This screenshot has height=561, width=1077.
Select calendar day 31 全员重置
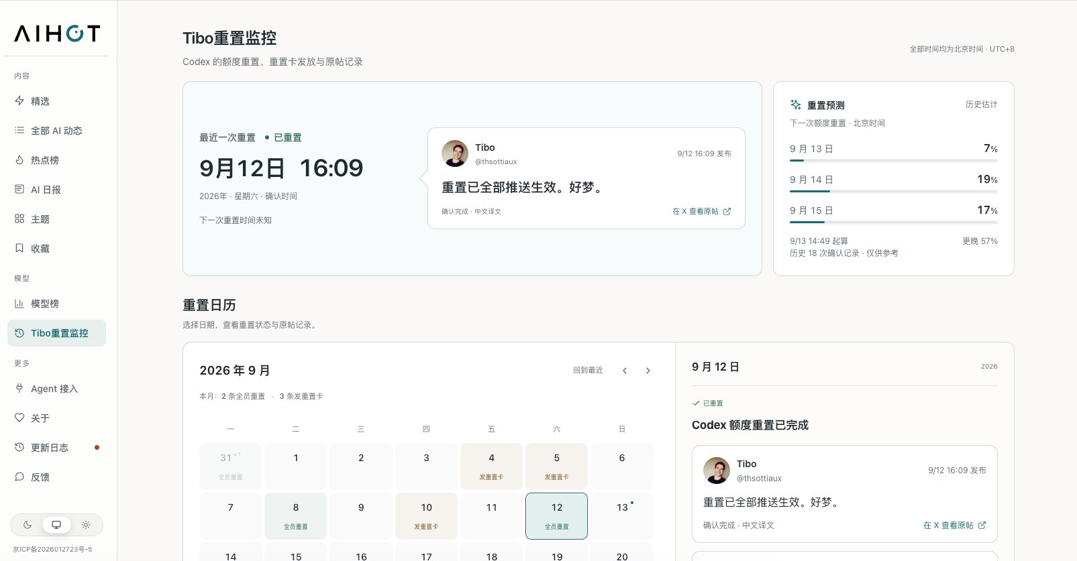point(230,466)
